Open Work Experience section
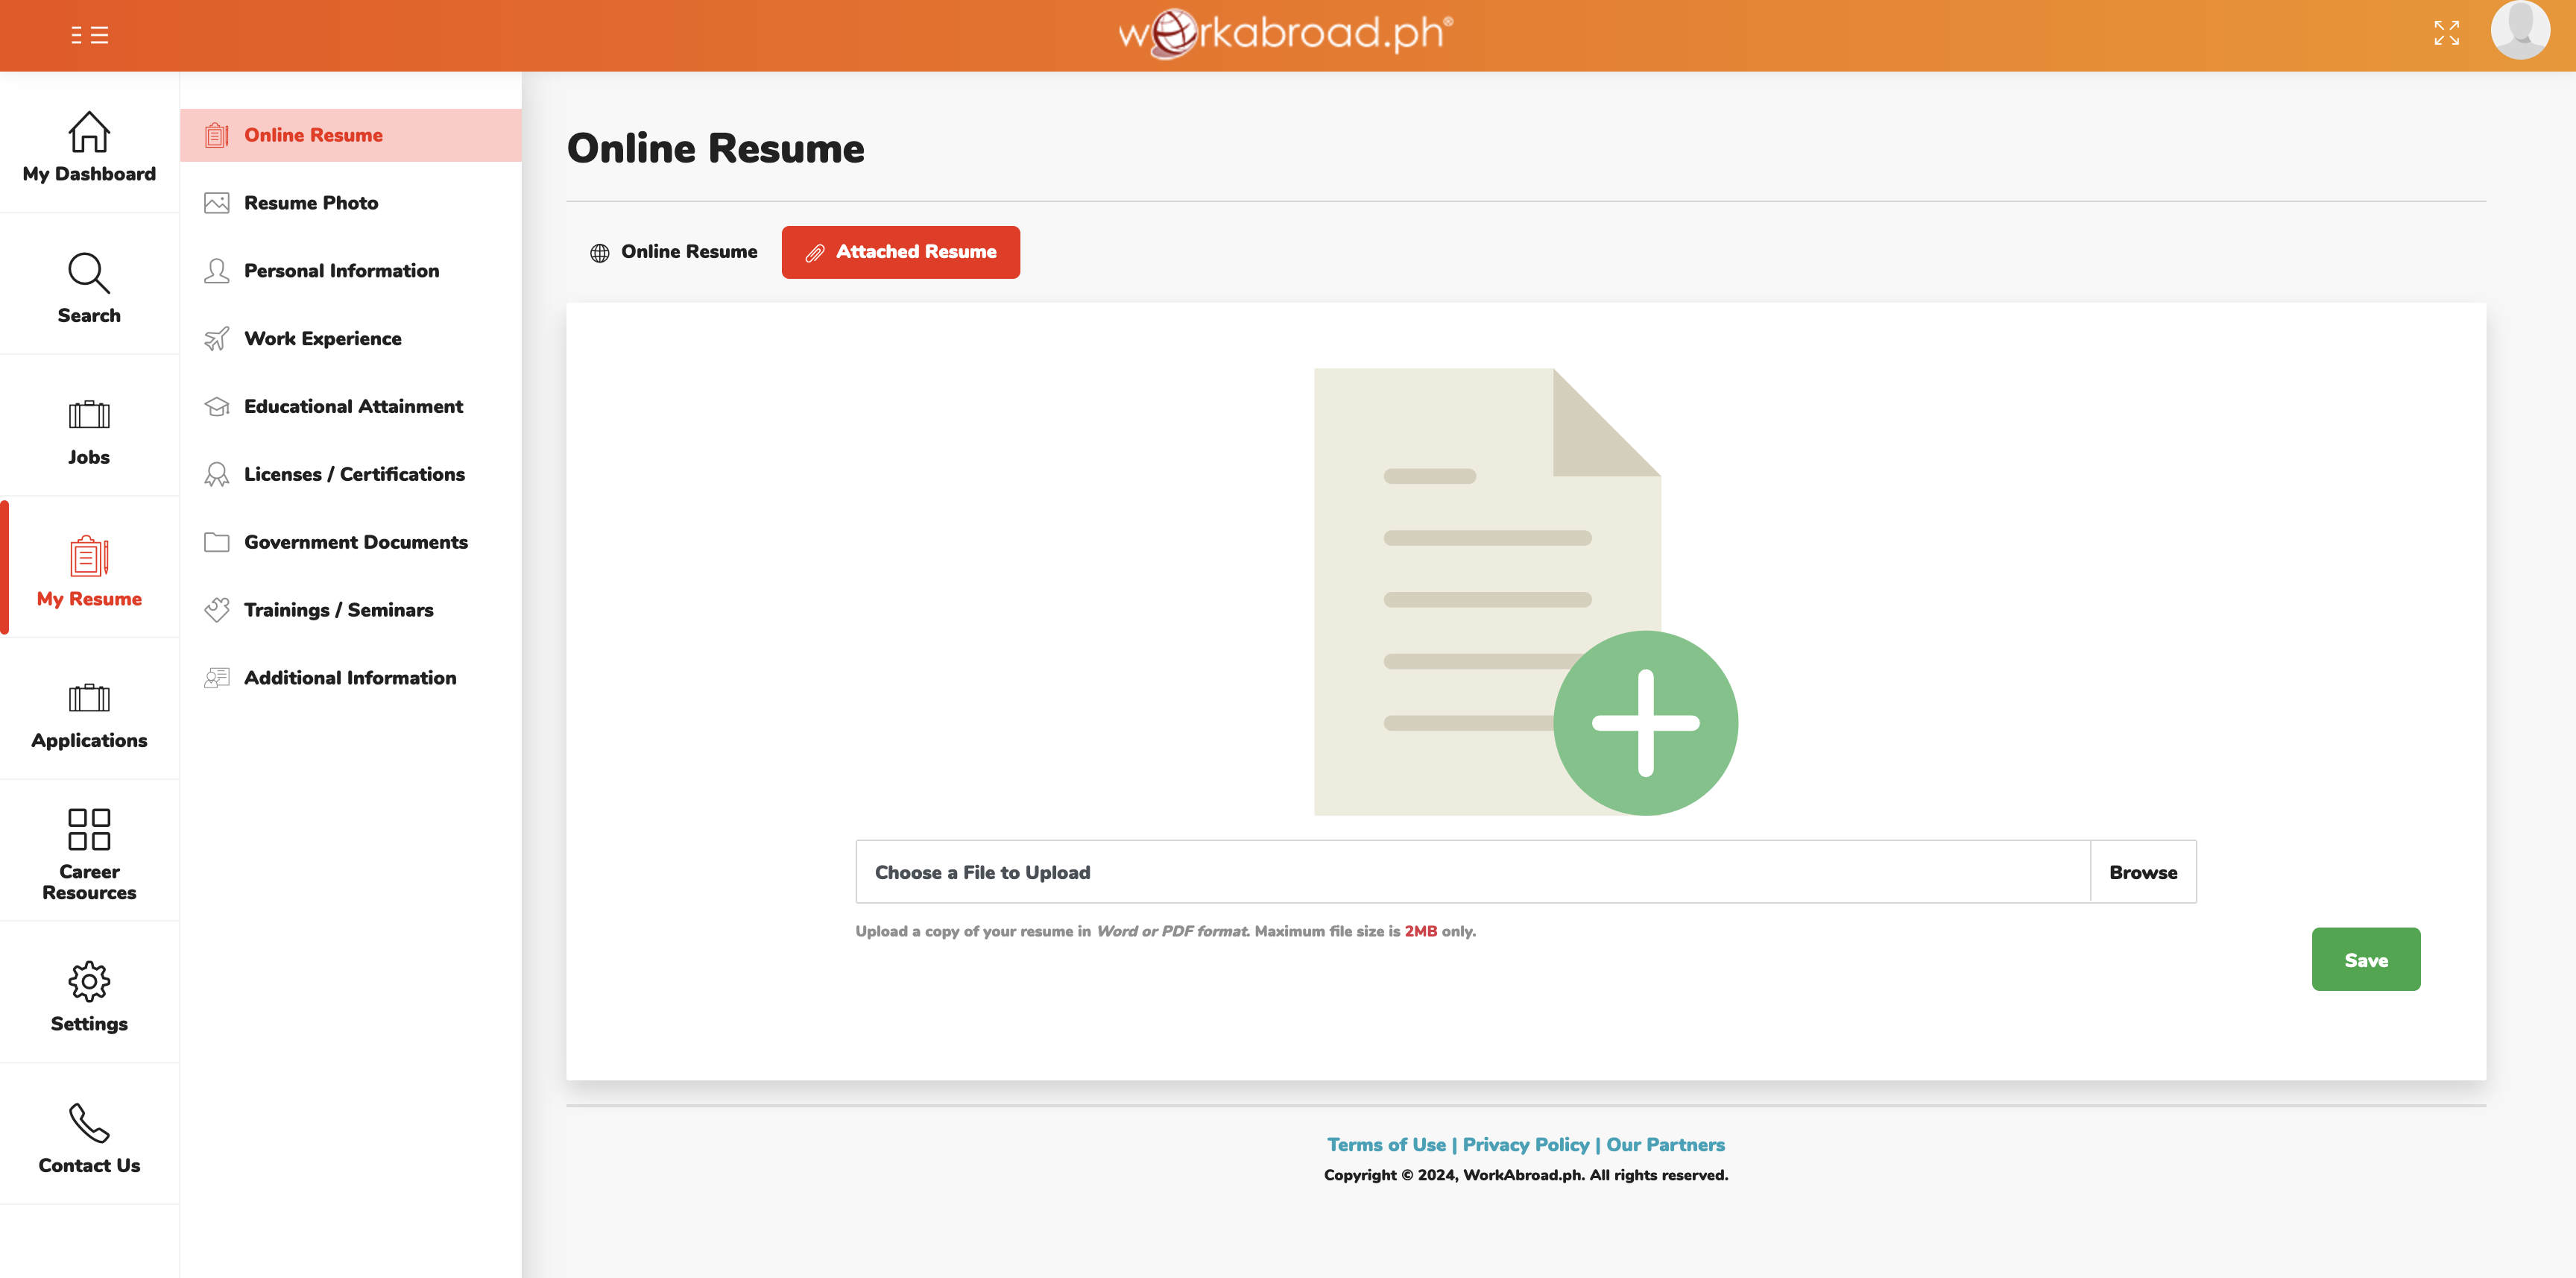Viewport: 2576px width, 1278px height. point(322,339)
